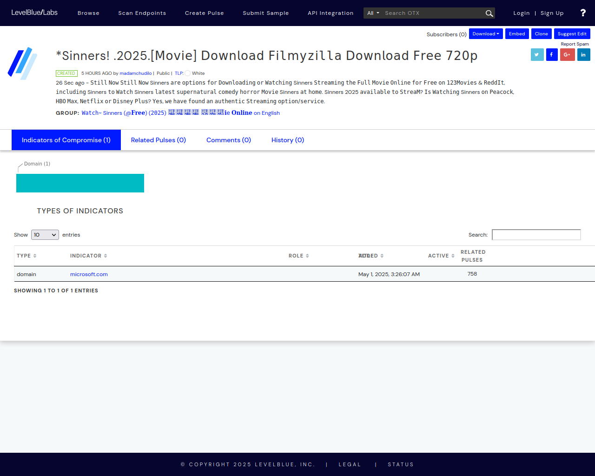Image resolution: width=595 pixels, height=476 pixels.
Task: Sort table by Indicator column
Action: 88,256
